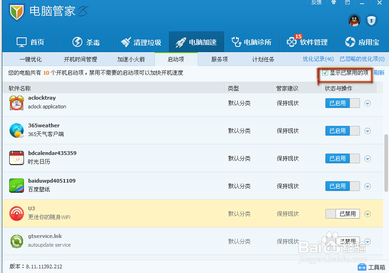Open the 已忽略的优化项(0) link
The height and width of the screenshot is (273, 389).
pyautogui.click(x=362, y=59)
